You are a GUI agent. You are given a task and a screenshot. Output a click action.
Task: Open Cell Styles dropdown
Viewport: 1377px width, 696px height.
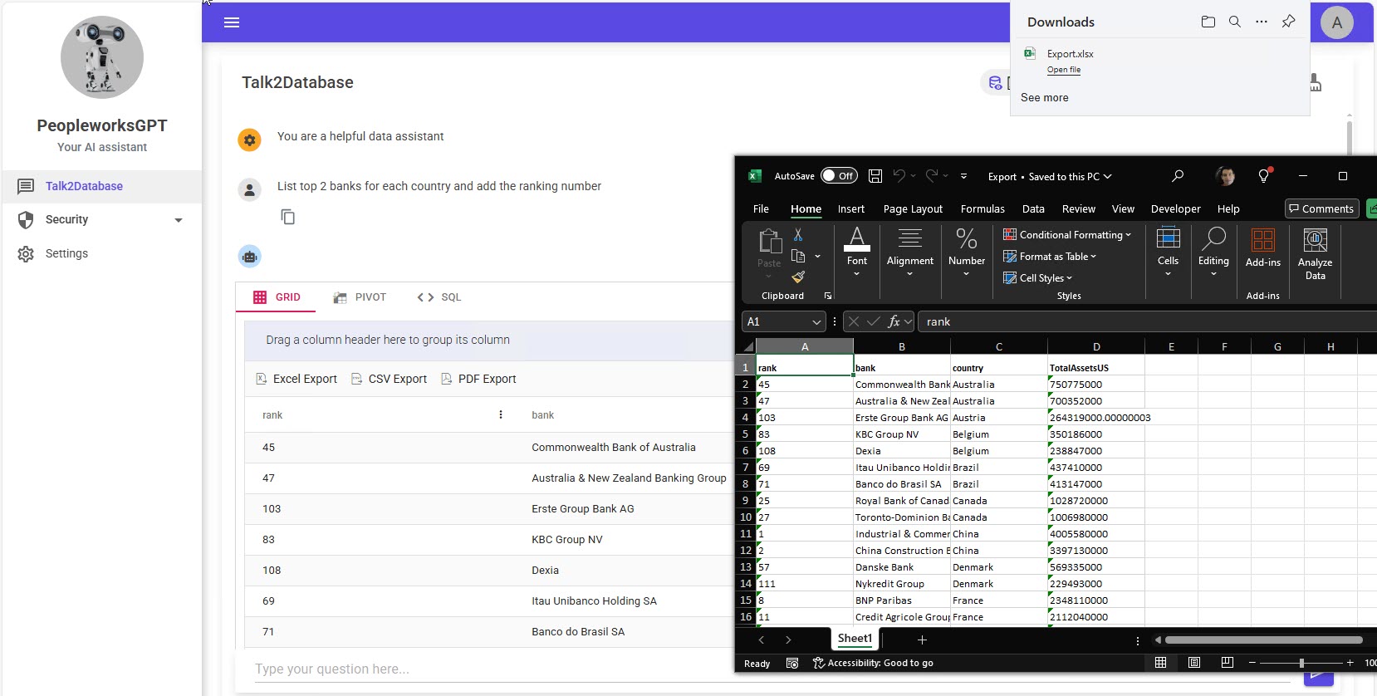click(x=1037, y=278)
